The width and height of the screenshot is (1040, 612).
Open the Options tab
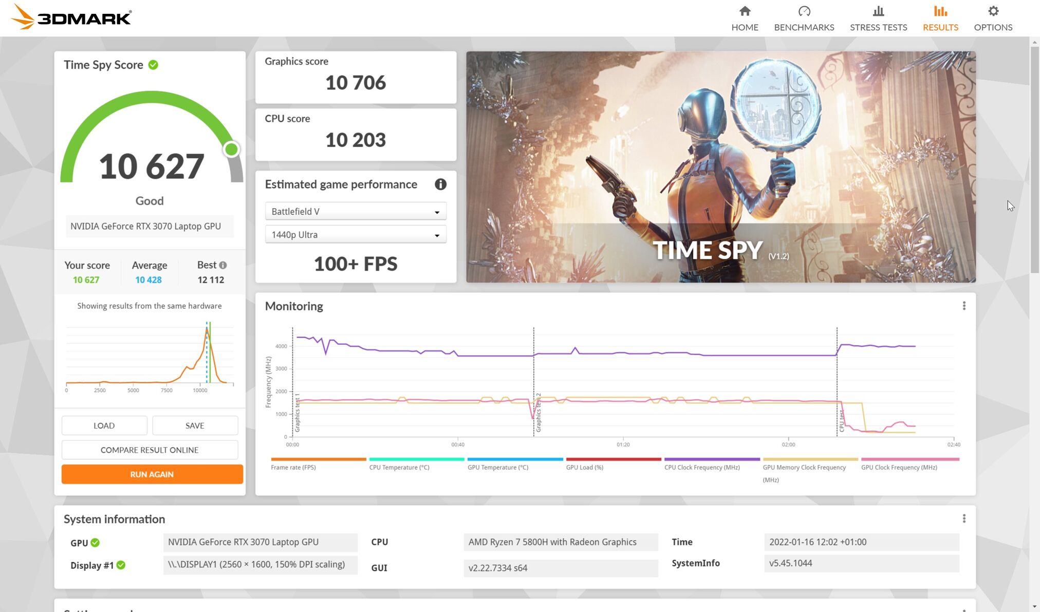coord(993,18)
